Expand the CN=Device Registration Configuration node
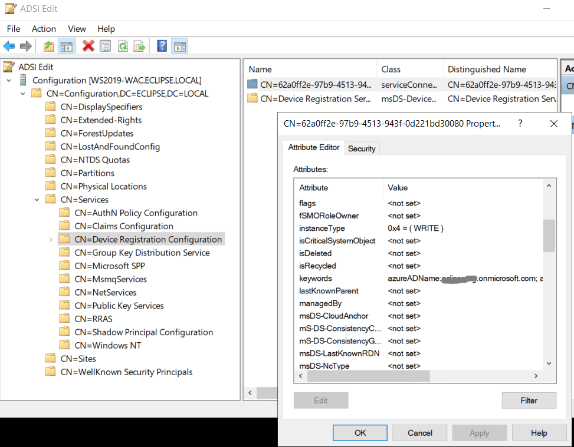The width and height of the screenshot is (574, 447). click(x=51, y=240)
